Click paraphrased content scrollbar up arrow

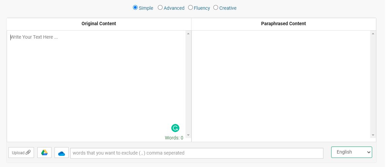pyautogui.click(x=373, y=34)
